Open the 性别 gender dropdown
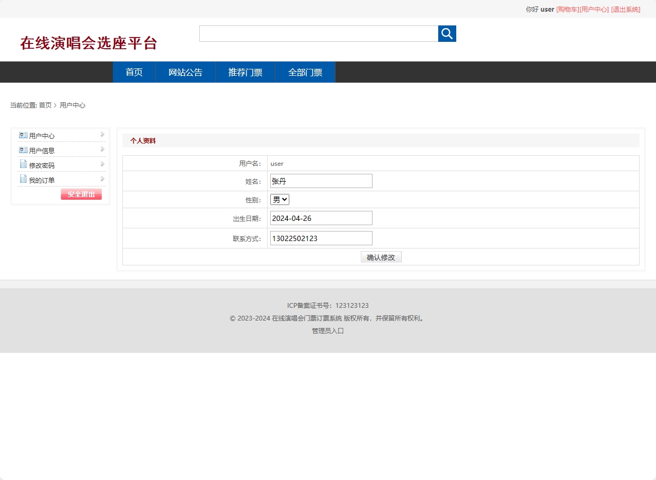 (x=279, y=199)
